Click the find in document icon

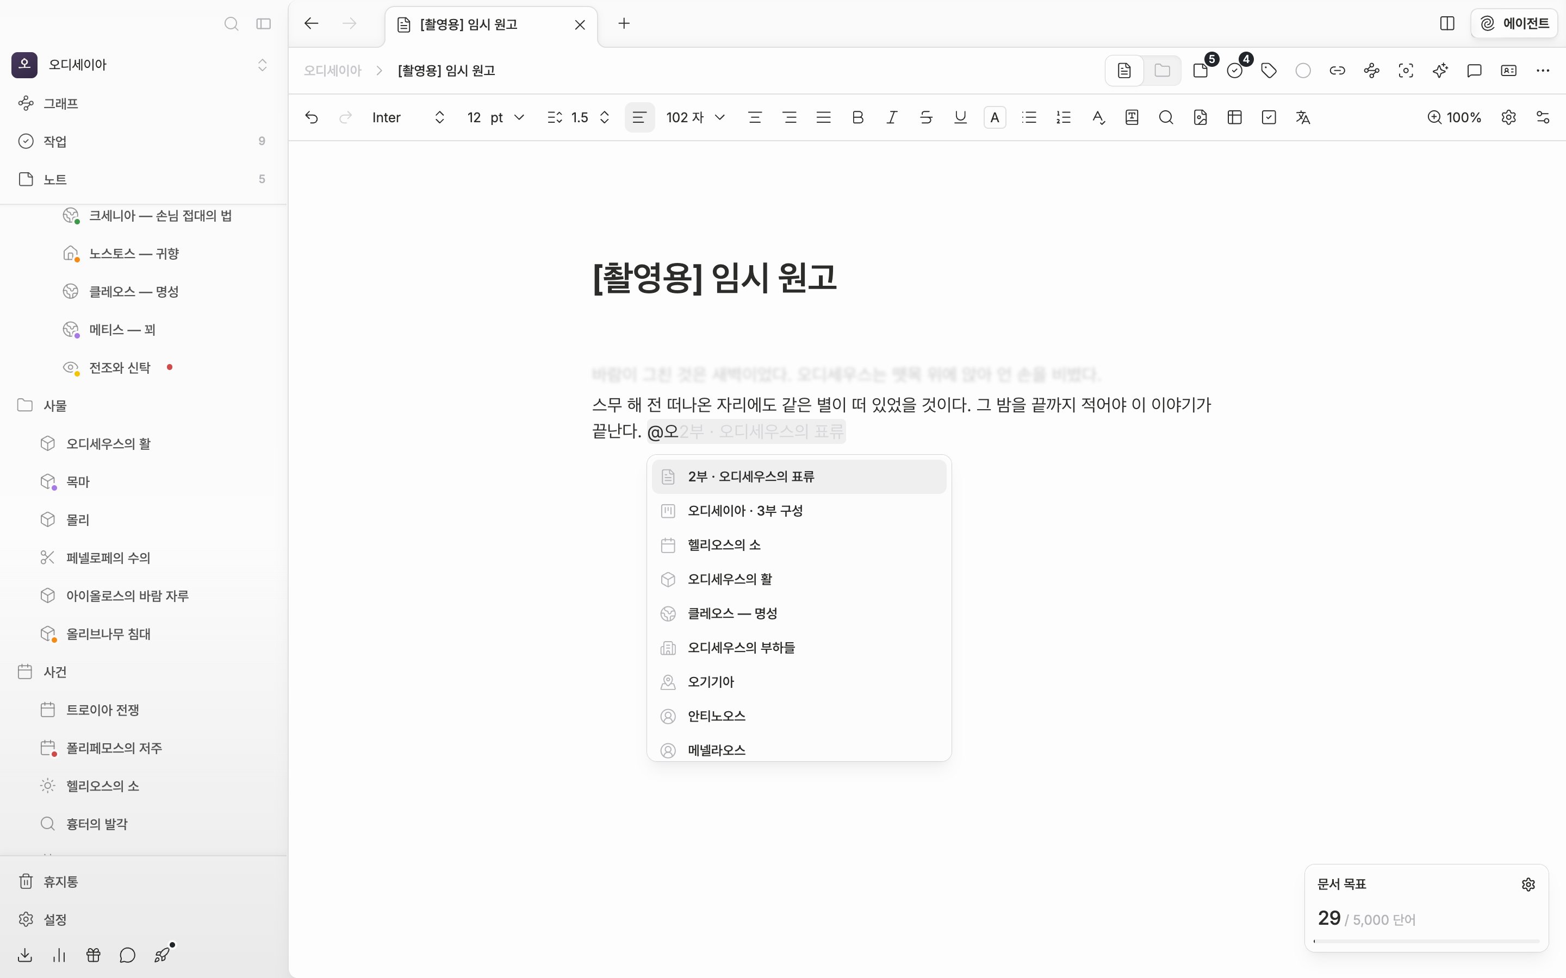(1166, 117)
